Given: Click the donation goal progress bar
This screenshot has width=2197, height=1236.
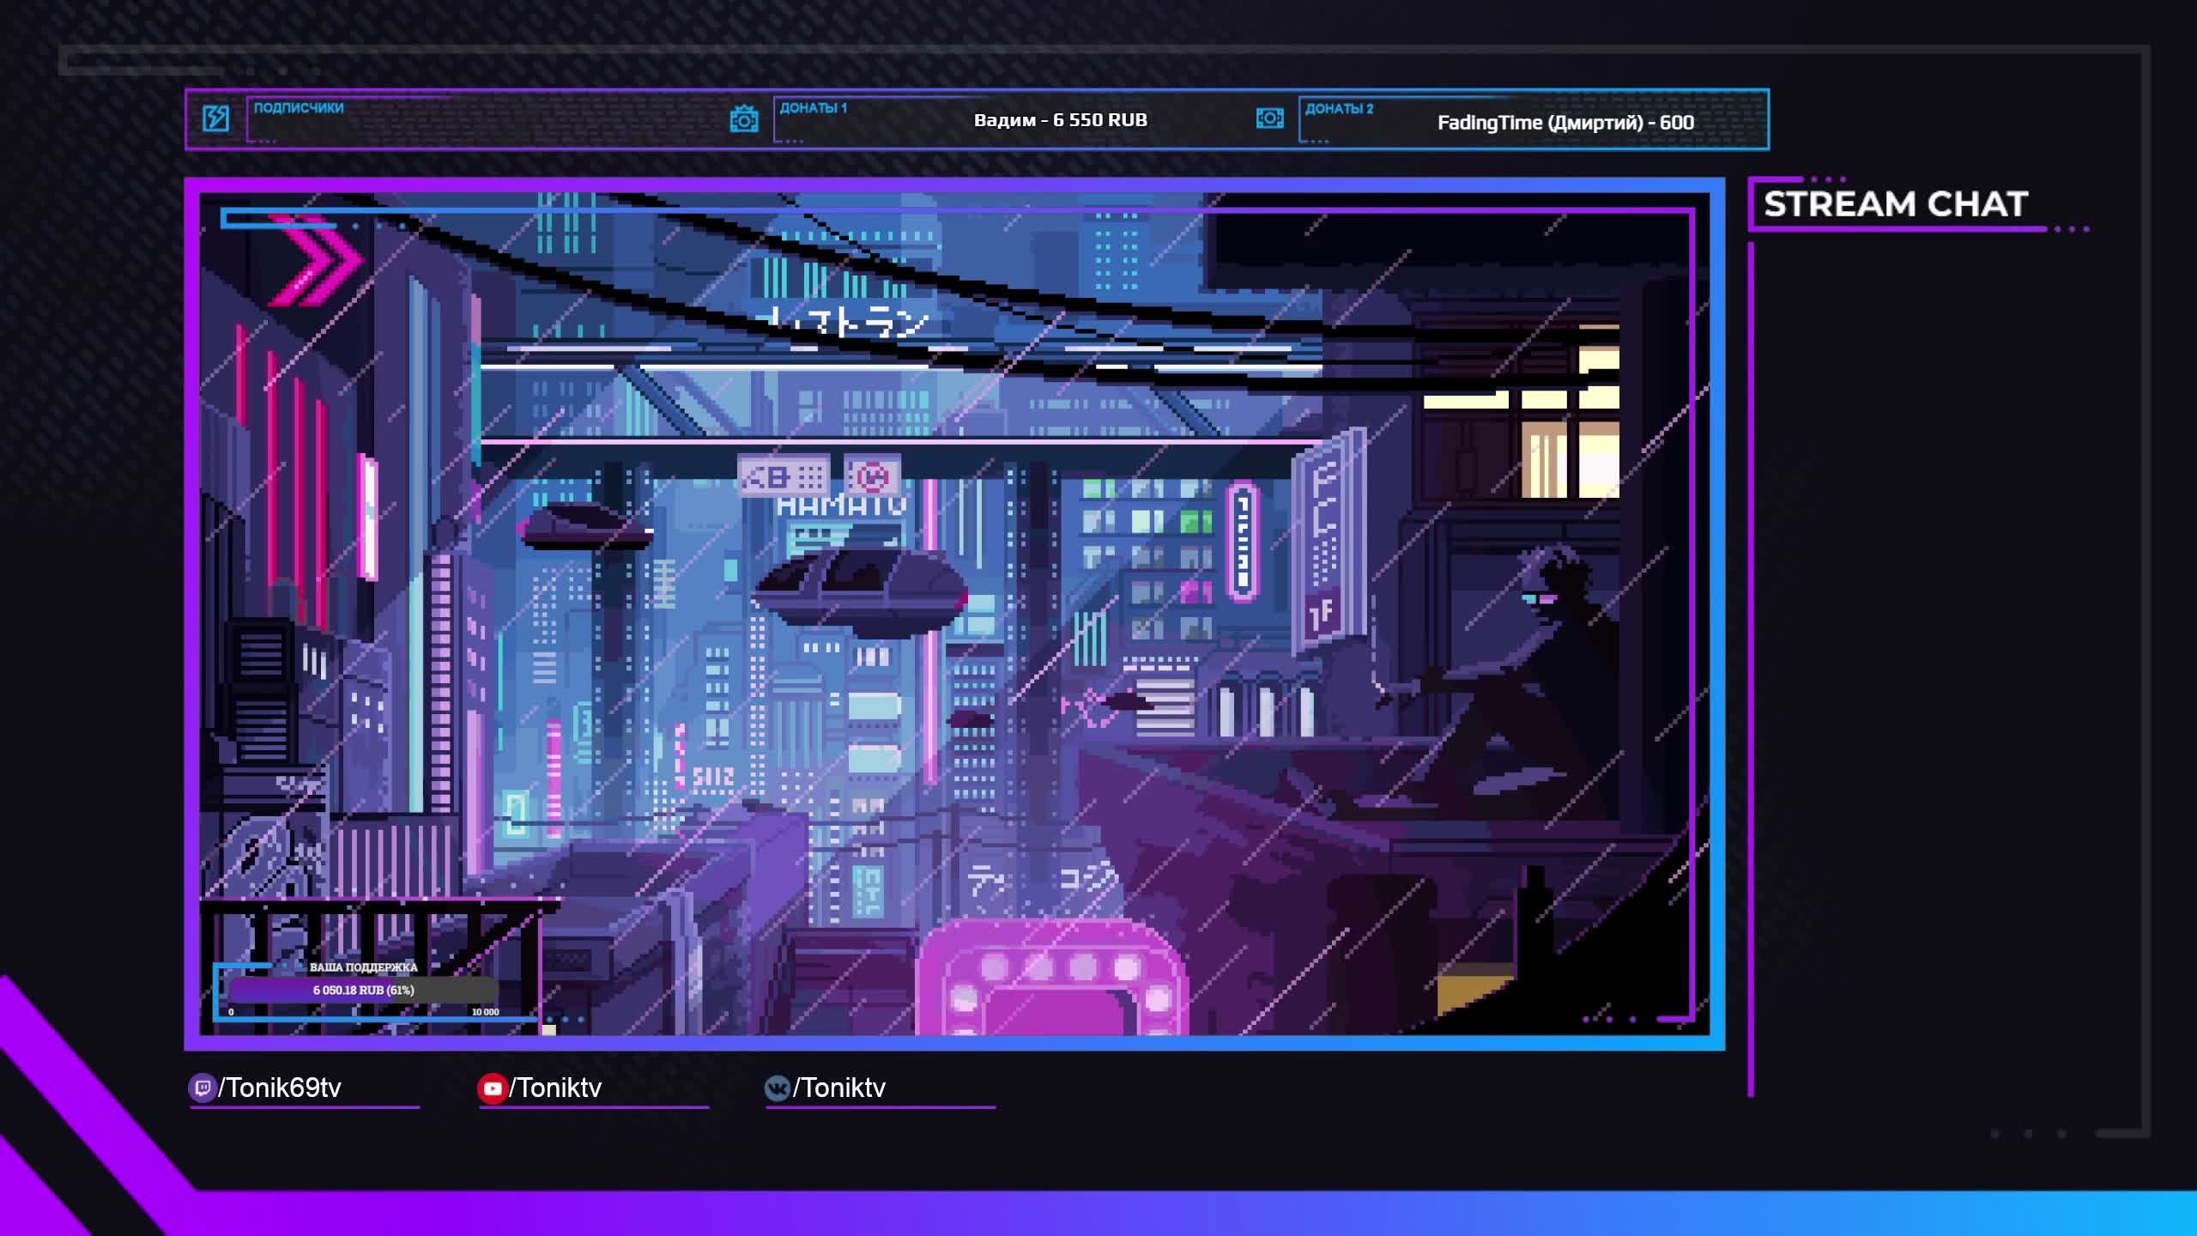Looking at the screenshot, I should (x=363, y=991).
